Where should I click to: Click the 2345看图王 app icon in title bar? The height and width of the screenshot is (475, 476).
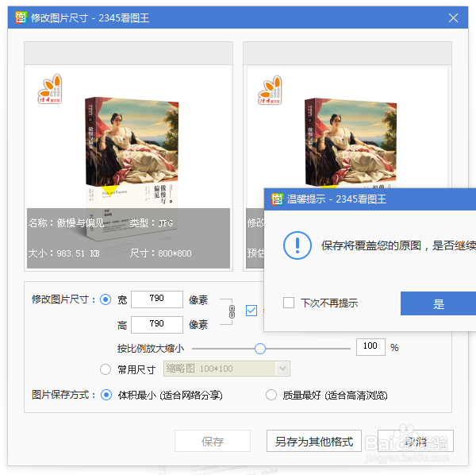pos(21,17)
